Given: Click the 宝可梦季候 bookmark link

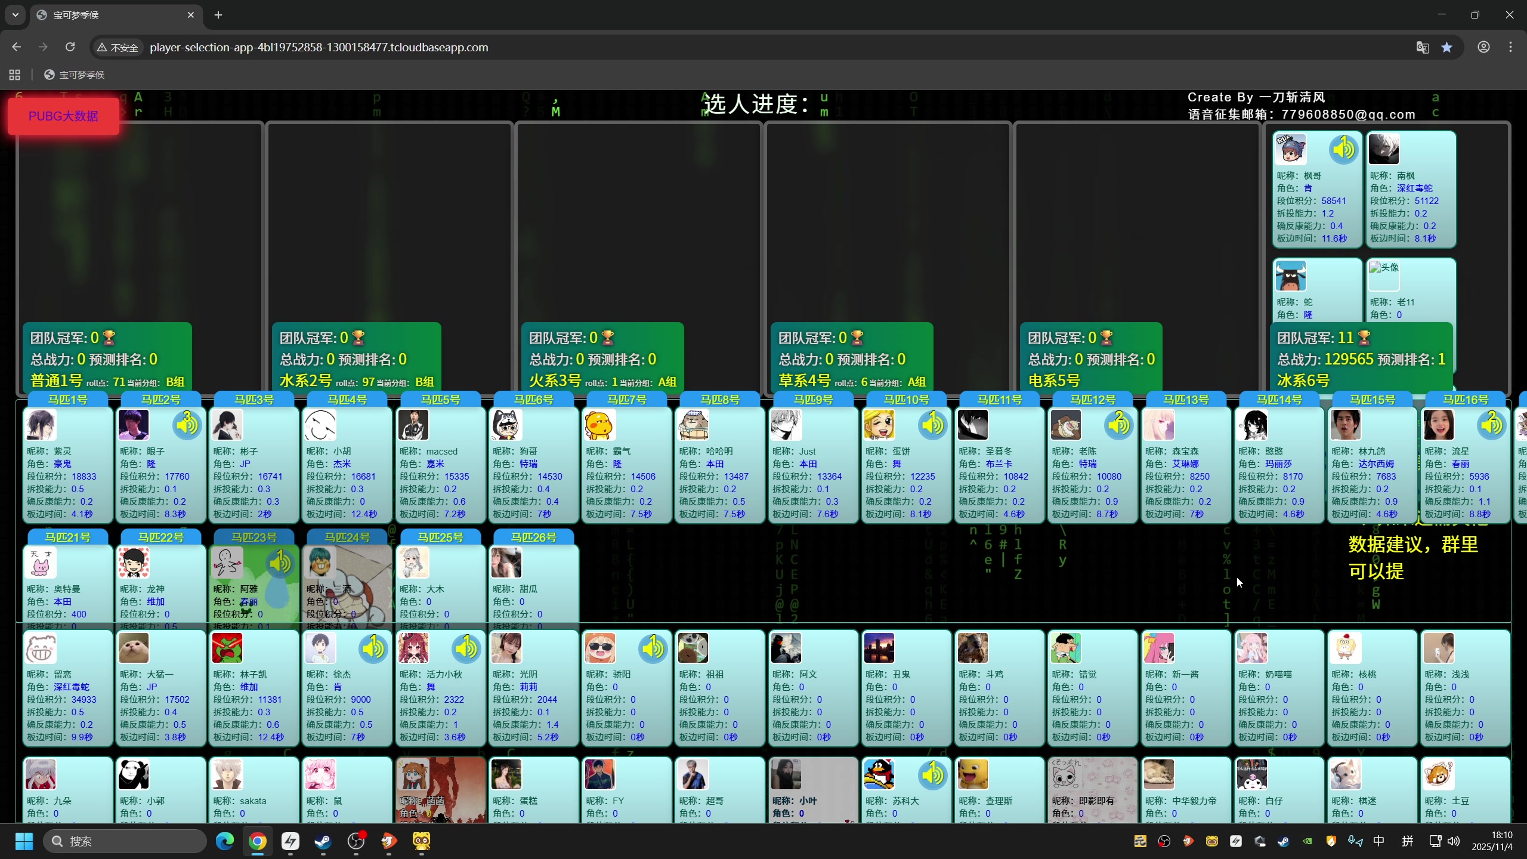Looking at the screenshot, I should (75, 75).
